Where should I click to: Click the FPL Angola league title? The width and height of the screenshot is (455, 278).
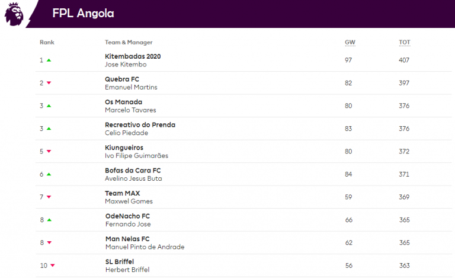[83, 13]
